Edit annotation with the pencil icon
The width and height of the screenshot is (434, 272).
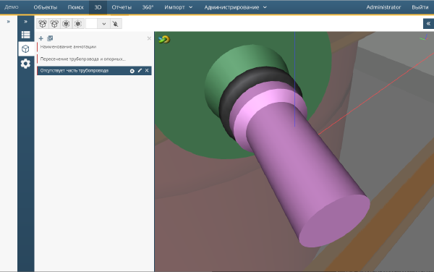coord(140,71)
